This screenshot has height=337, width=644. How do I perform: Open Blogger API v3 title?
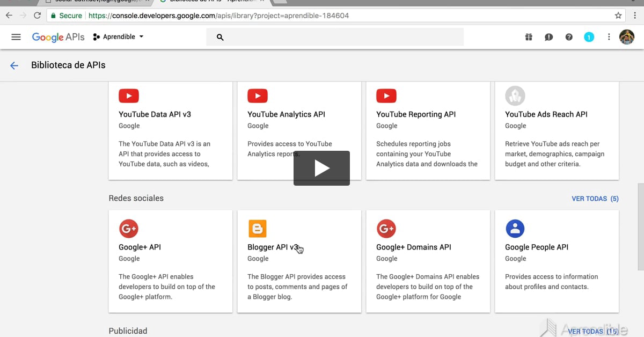[273, 247]
